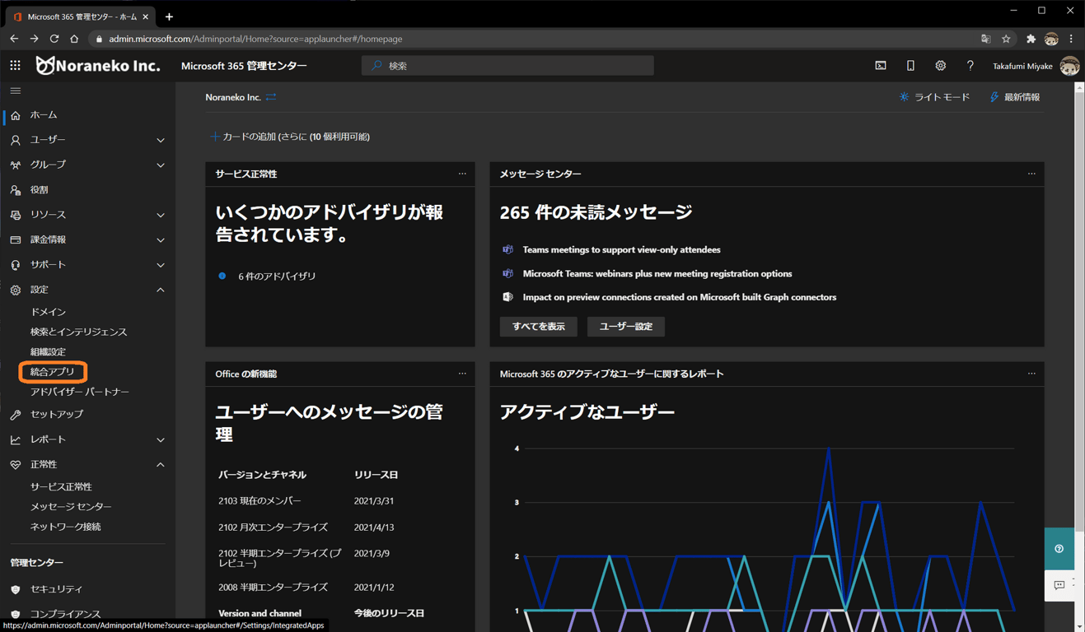This screenshot has width=1085, height=632.
Task: Open the help question mark icon
Action: click(x=970, y=66)
